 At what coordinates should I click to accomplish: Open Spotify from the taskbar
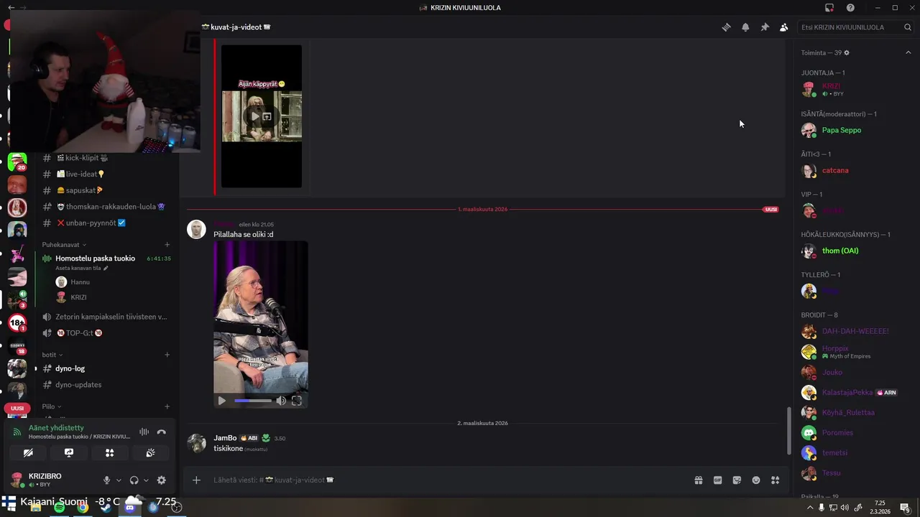(59, 508)
